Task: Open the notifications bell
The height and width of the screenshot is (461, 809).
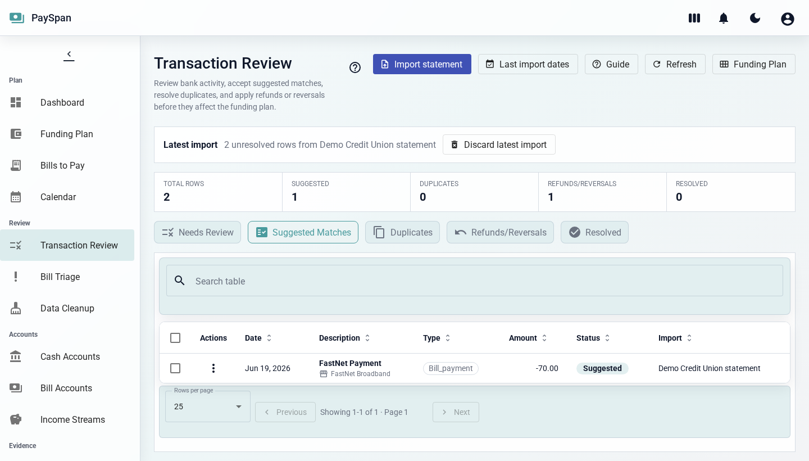Action: click(x=724, y=18)
